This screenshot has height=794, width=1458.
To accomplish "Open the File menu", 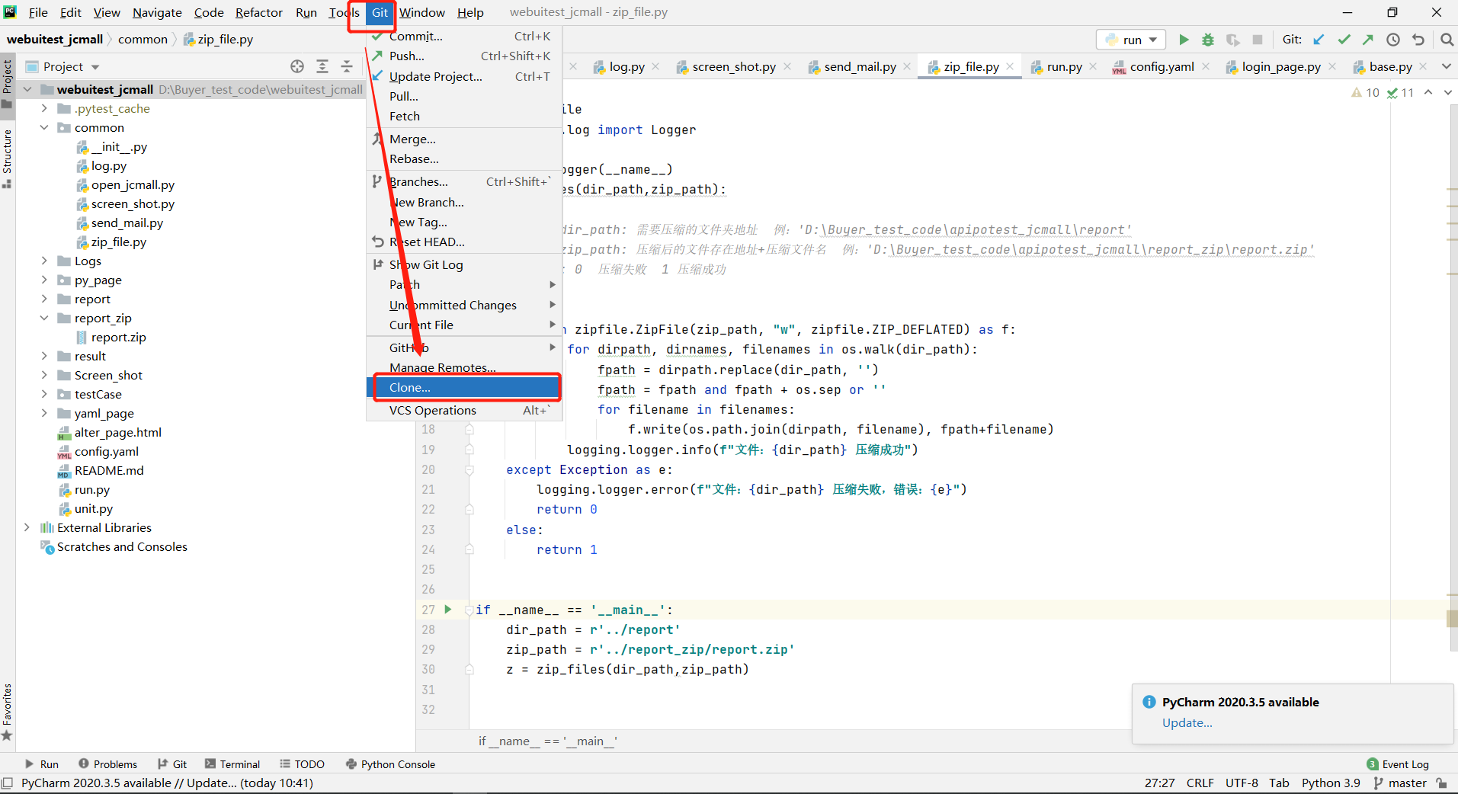I will tap(38, 12).
